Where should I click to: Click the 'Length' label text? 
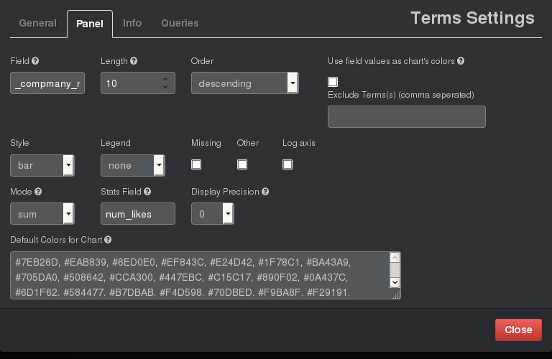114,61
